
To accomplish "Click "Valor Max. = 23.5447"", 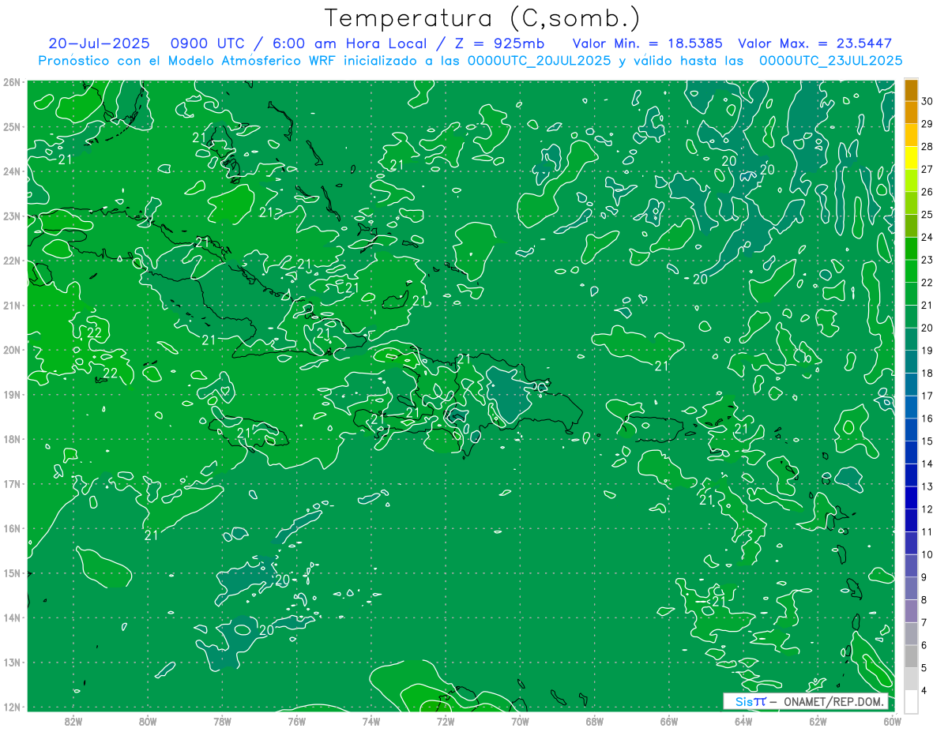I will (x=814, y=43).
